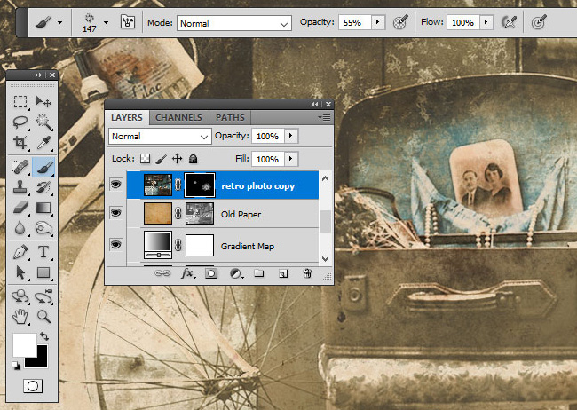Expand the layer Opacity slider arrow
Image resolution: width=577 pixels, height=410 pixels.
tap(292, 136)
